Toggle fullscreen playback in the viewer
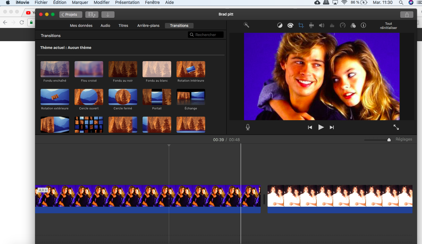422x244 pixels. 396,127
